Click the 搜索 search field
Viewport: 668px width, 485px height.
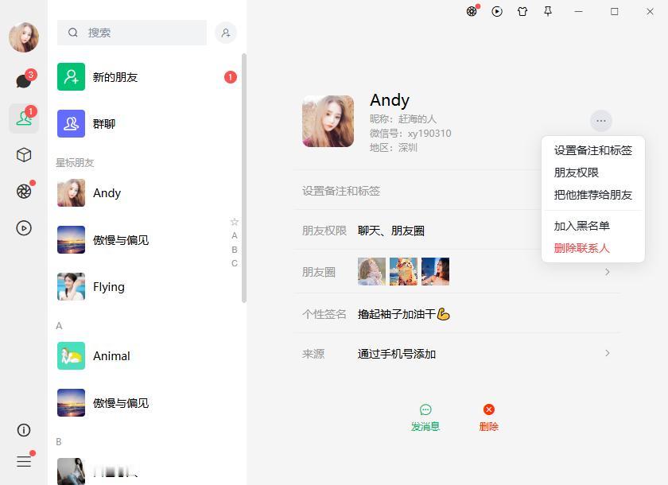[132, 33]
